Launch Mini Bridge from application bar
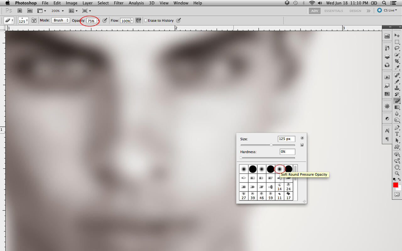This screenshot has width=402, height=251. coord(30,11)
